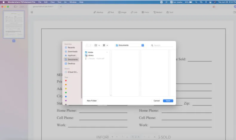Screen dimensions: 236x140
Task: Add a new tab with the plus button
Action: [x=61, y=7]
